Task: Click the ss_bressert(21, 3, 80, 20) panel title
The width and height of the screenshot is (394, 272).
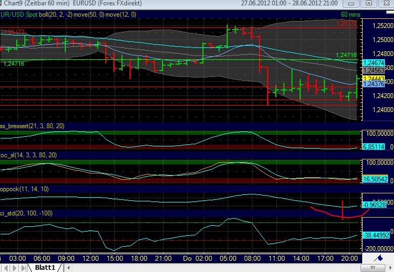Action: [32, 126]
